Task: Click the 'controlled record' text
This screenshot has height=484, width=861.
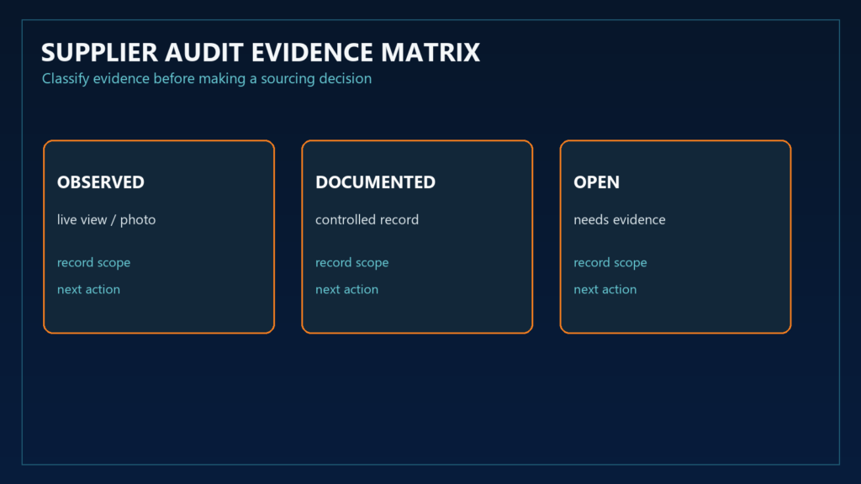Action: click(367, 219)
